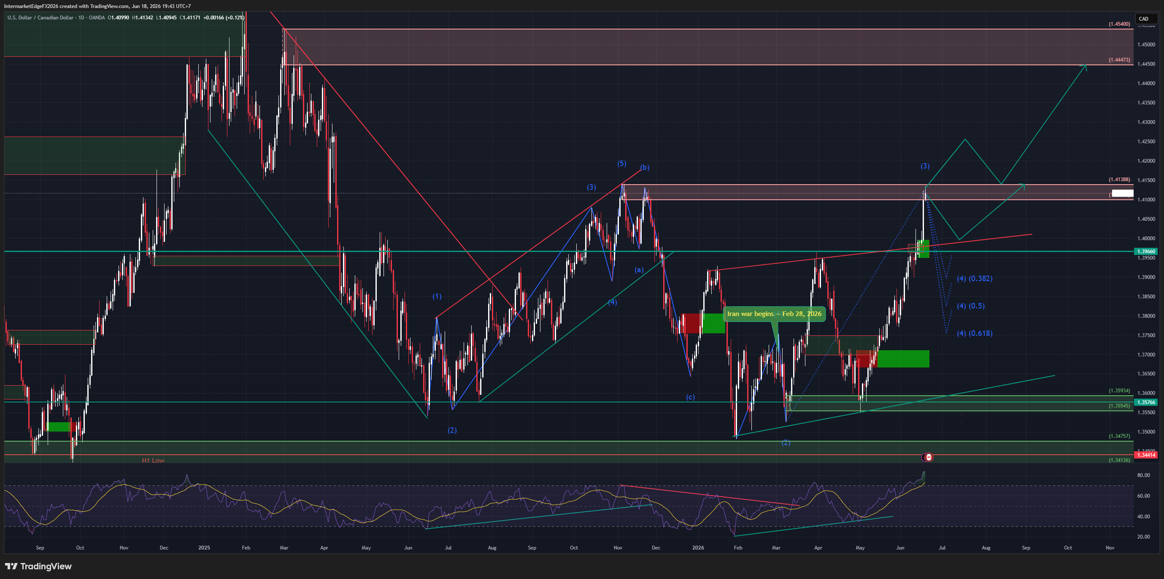Select the (1.44473) zone label
Screen dimensions: 1164x579
(x=1119, y=60)
